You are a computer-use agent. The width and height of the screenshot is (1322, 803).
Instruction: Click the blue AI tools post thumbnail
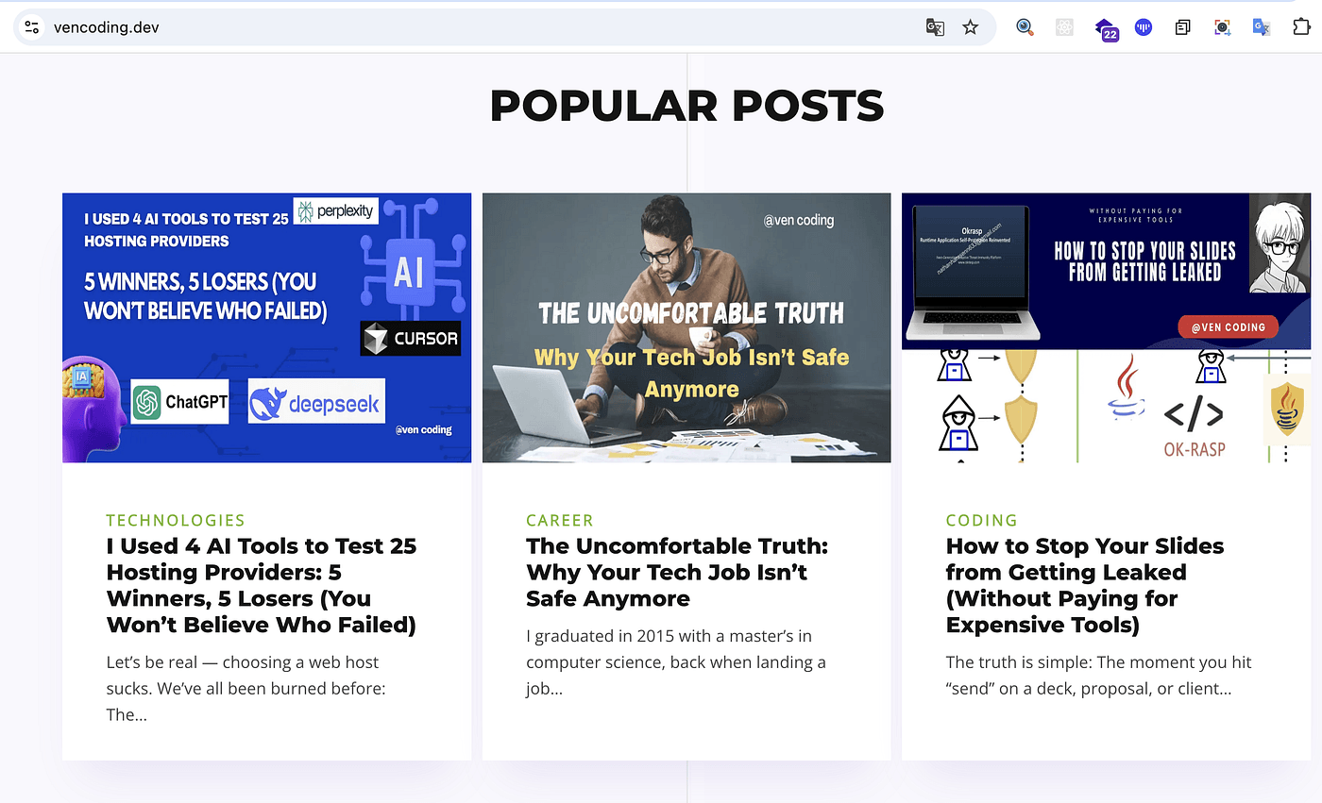[266, 327]
